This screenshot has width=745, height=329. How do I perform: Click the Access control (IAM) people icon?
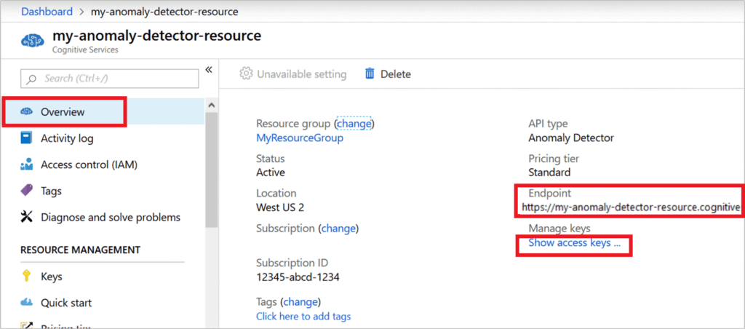27,165
